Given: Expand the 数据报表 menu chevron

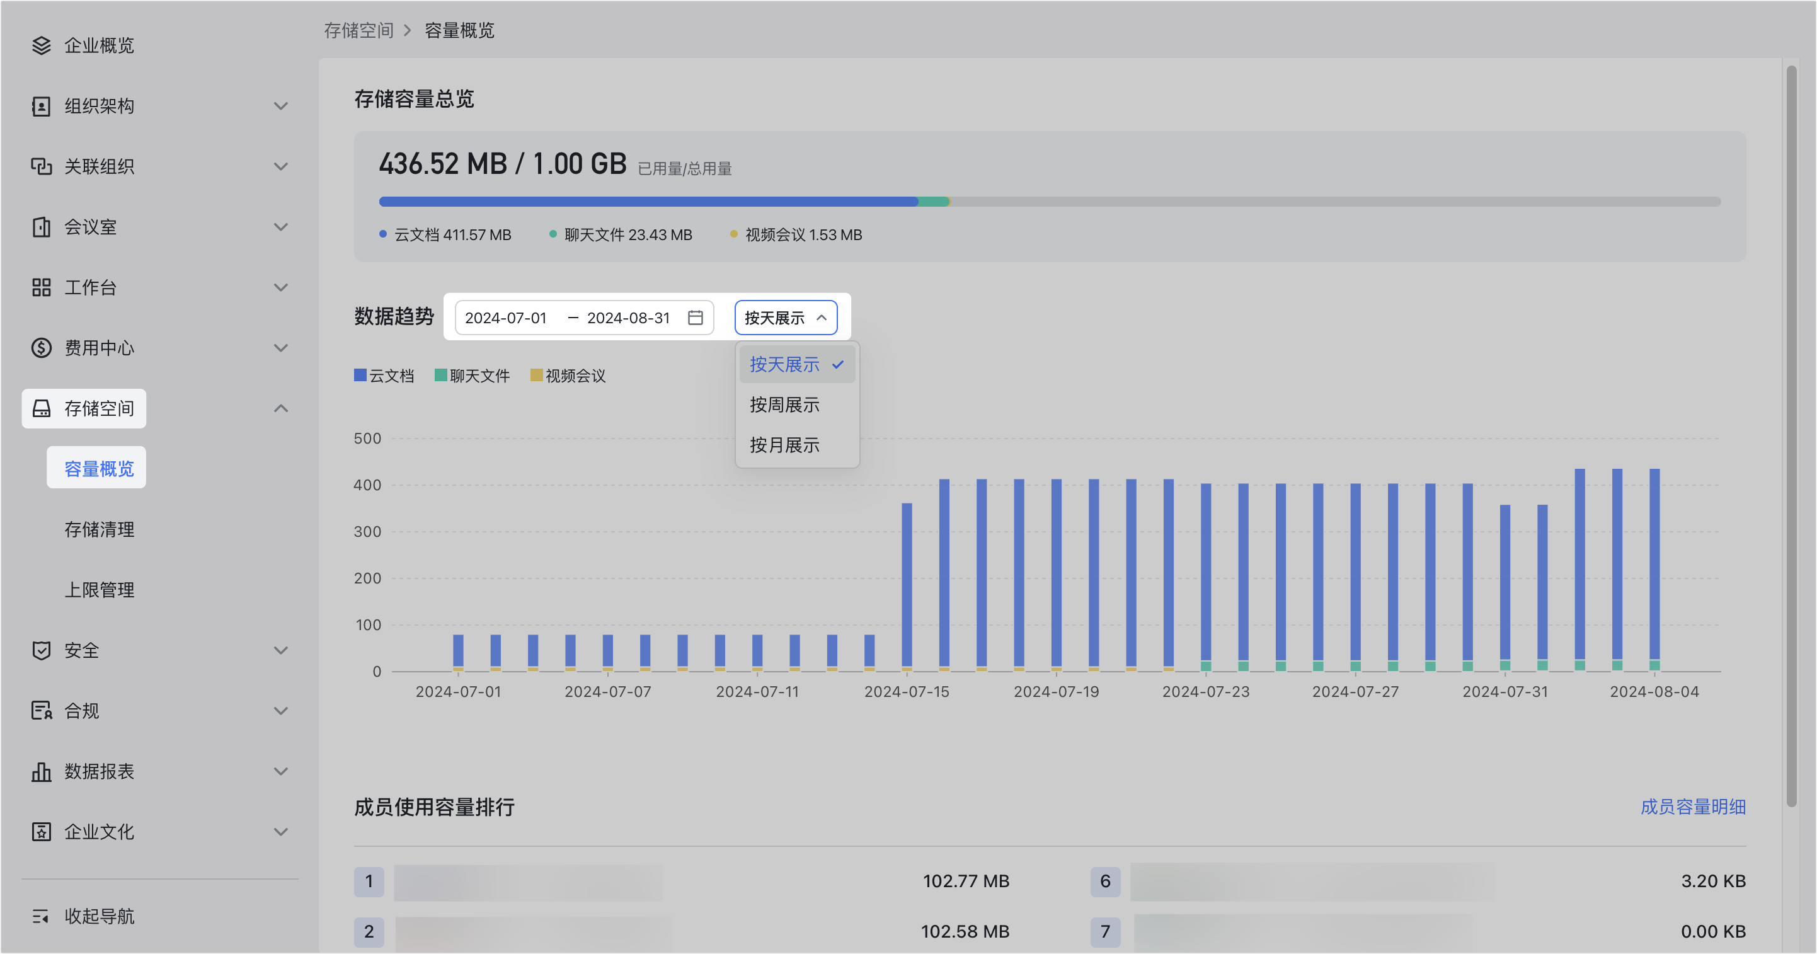Looking at the screenshot, I should 281,771.
